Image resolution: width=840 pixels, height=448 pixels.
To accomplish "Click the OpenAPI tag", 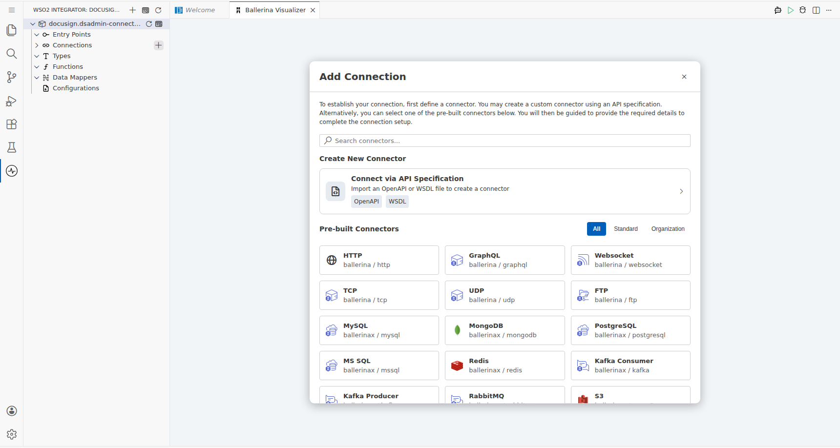I will tap(366, 202).
